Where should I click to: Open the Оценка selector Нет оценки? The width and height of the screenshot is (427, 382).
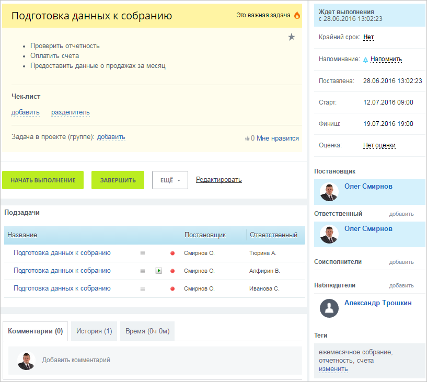(379, 145)
